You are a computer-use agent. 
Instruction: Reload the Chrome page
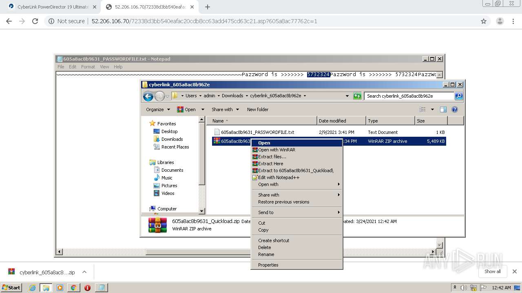[35, 21]
